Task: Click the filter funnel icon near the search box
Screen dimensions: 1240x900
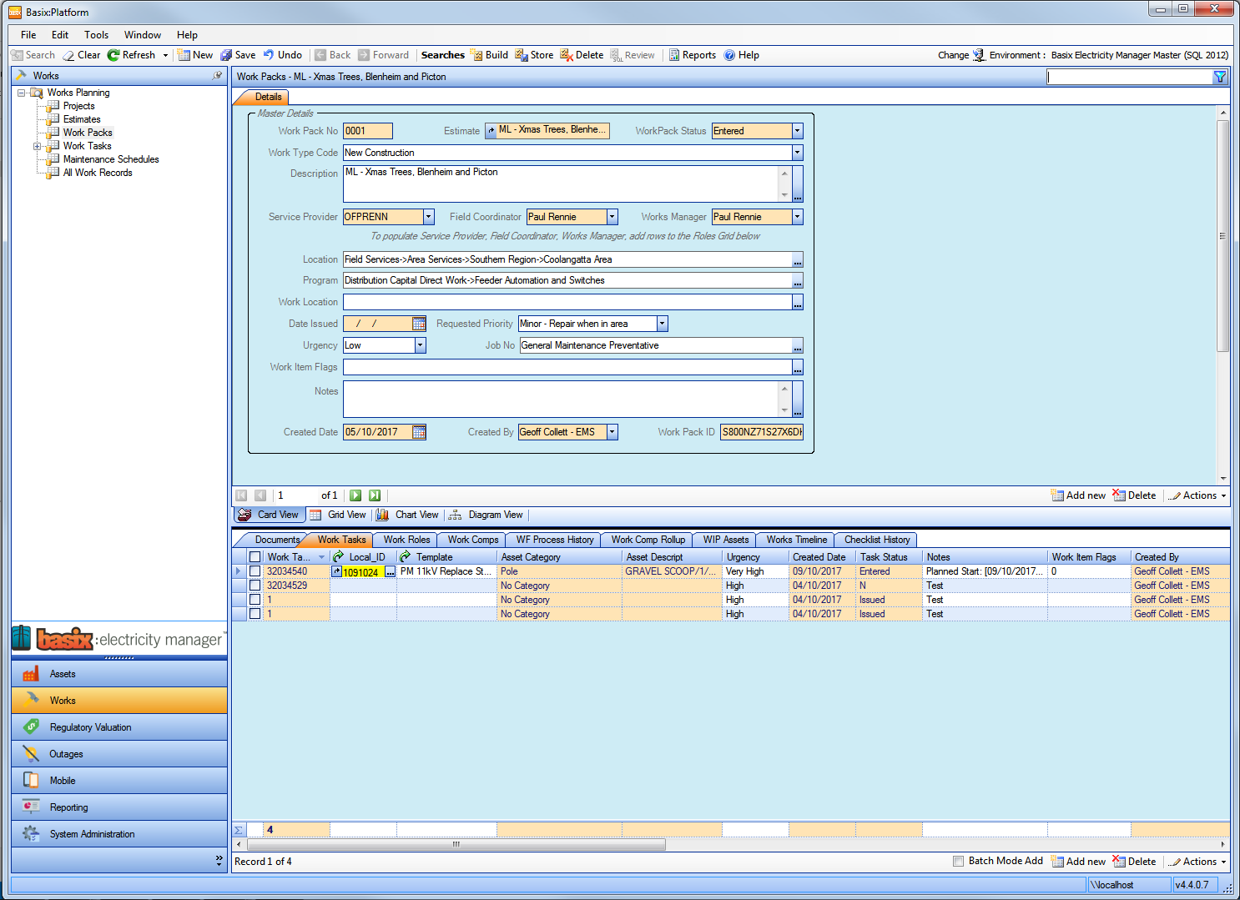Action: [x=1220, y=76]
